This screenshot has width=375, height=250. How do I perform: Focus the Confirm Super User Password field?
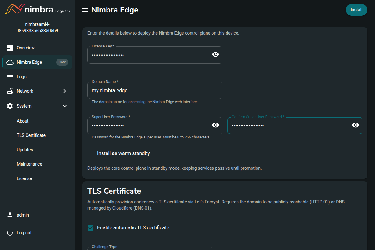[x=295, y=126]
